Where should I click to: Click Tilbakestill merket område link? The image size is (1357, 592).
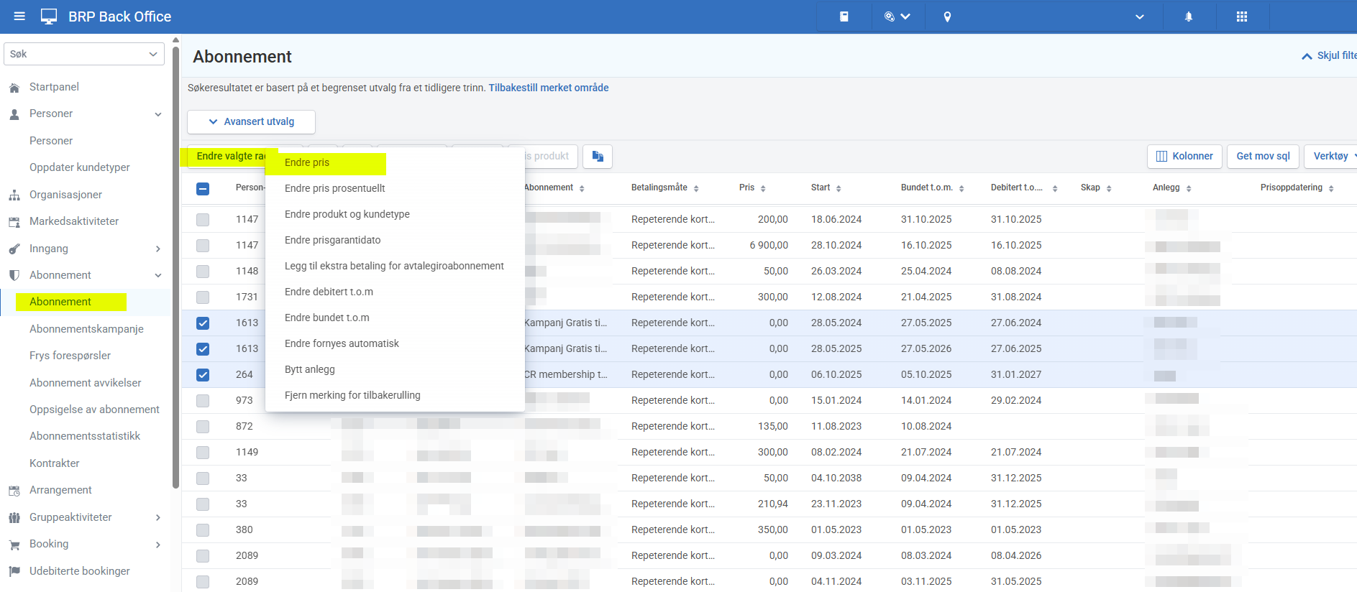point(548,88)
